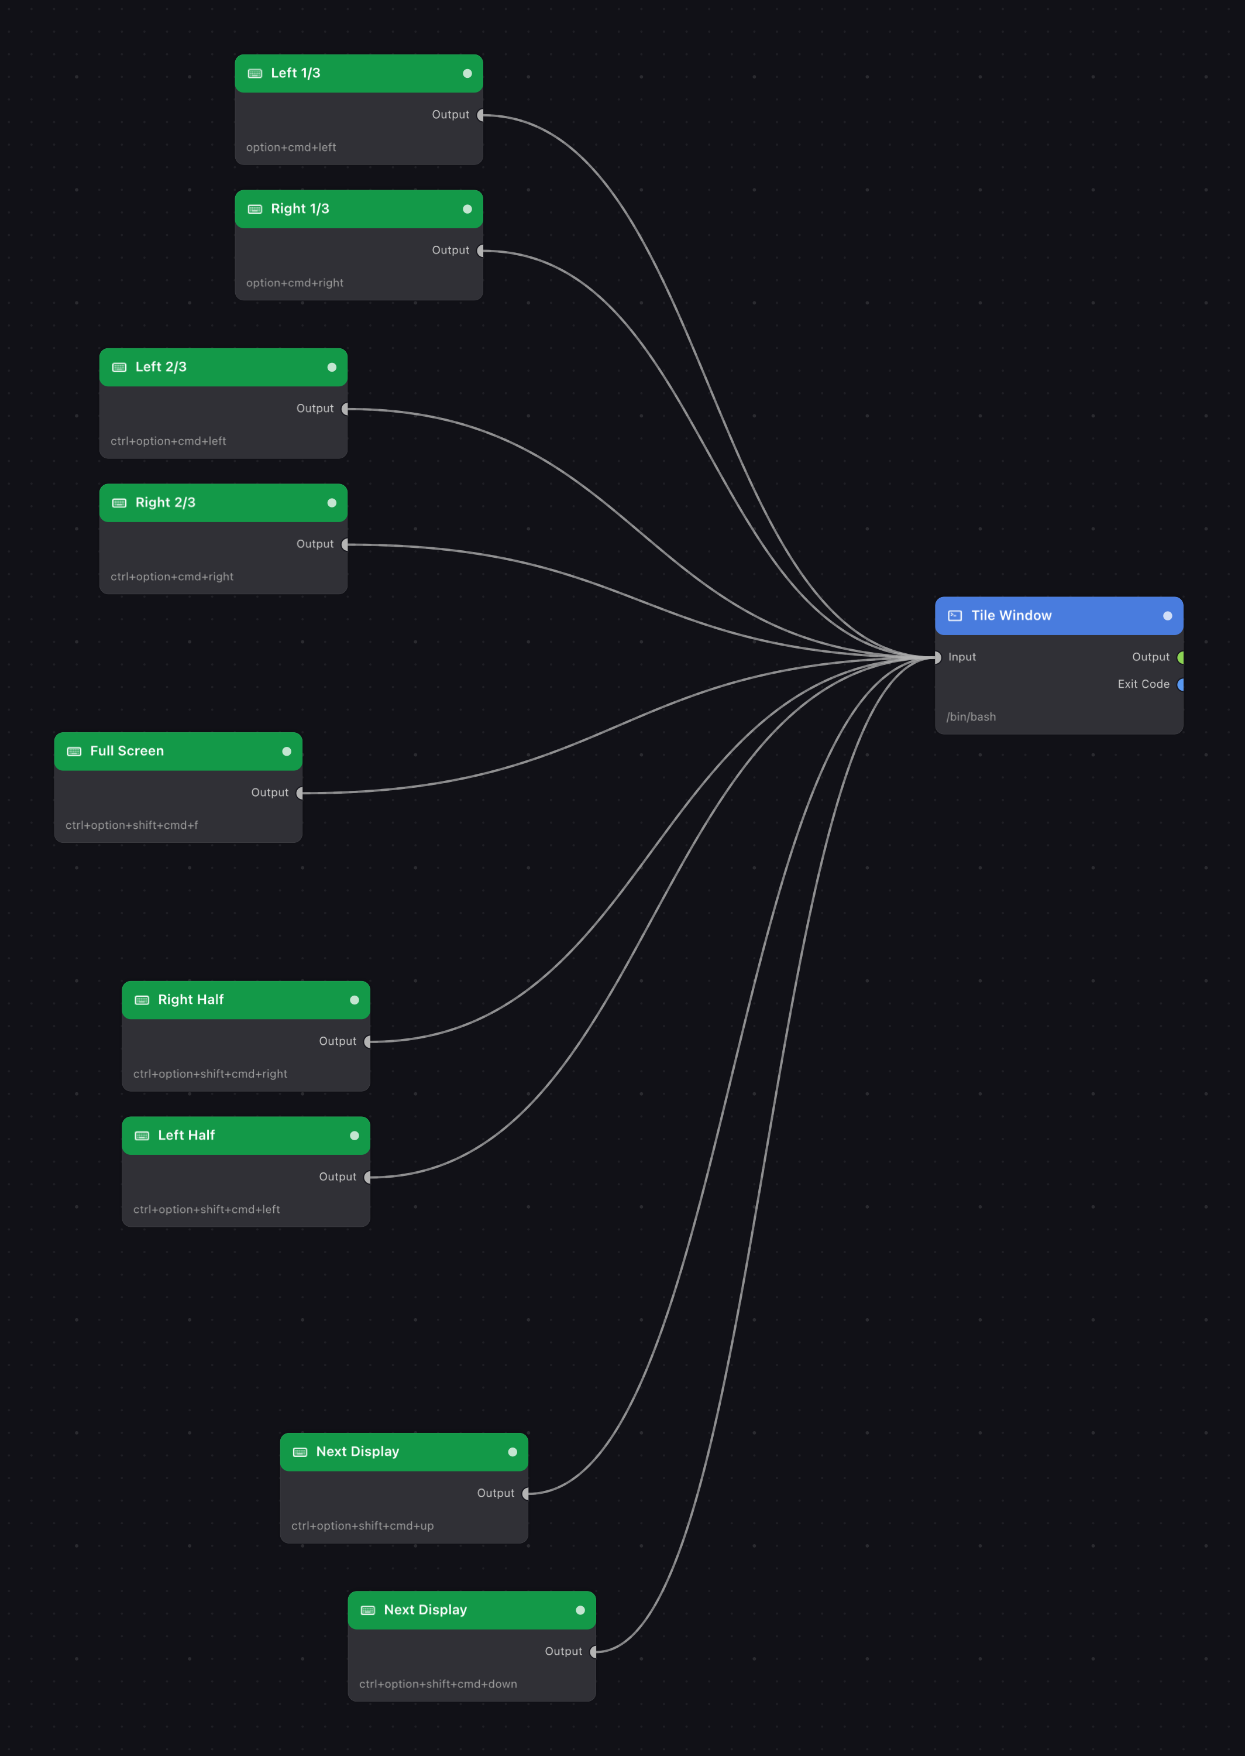
Task: Toggle the status dot on Left 2/3 node
Action: 332,368
